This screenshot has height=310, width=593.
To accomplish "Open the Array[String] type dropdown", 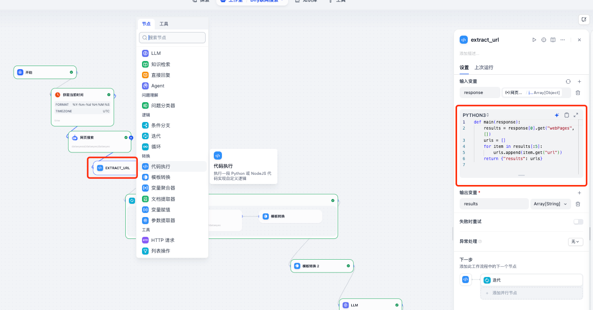I will (x=551, y=204).
